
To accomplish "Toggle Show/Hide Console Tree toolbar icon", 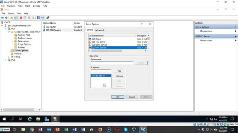I will (16, 18).
